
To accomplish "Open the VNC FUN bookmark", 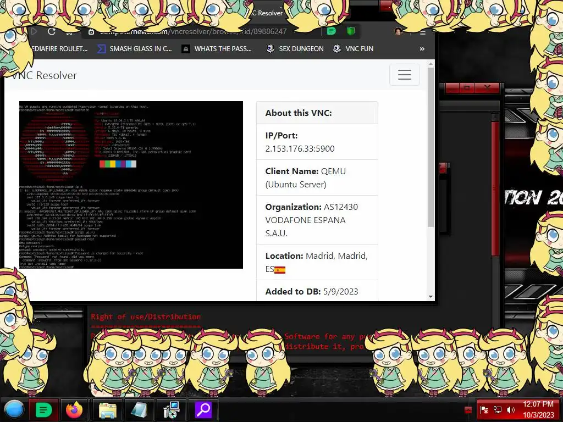I will pos(354,48).
